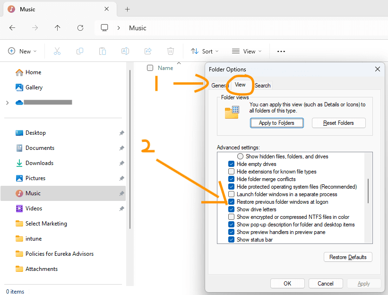The image size is (388, 295).
Task: Click the address bar chevron before Music
Action: tap(119, 28)
